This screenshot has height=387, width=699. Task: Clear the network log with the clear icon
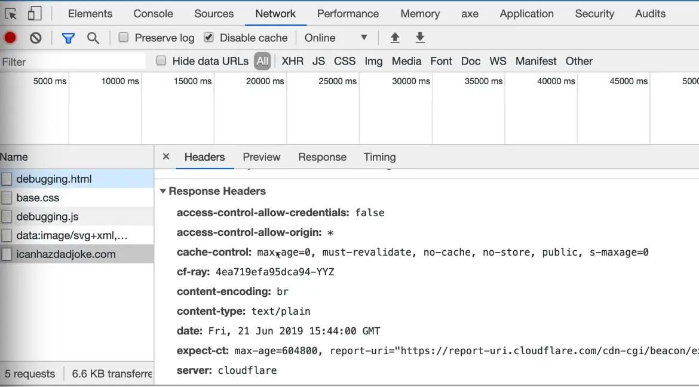tap(36, 38)
